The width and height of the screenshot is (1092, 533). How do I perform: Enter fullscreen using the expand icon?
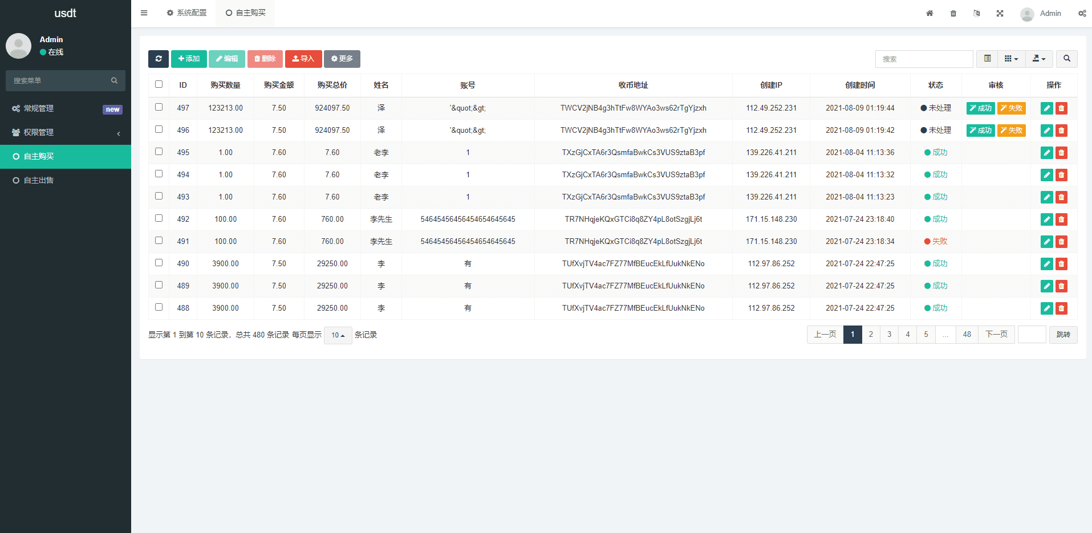(1000, 13)
